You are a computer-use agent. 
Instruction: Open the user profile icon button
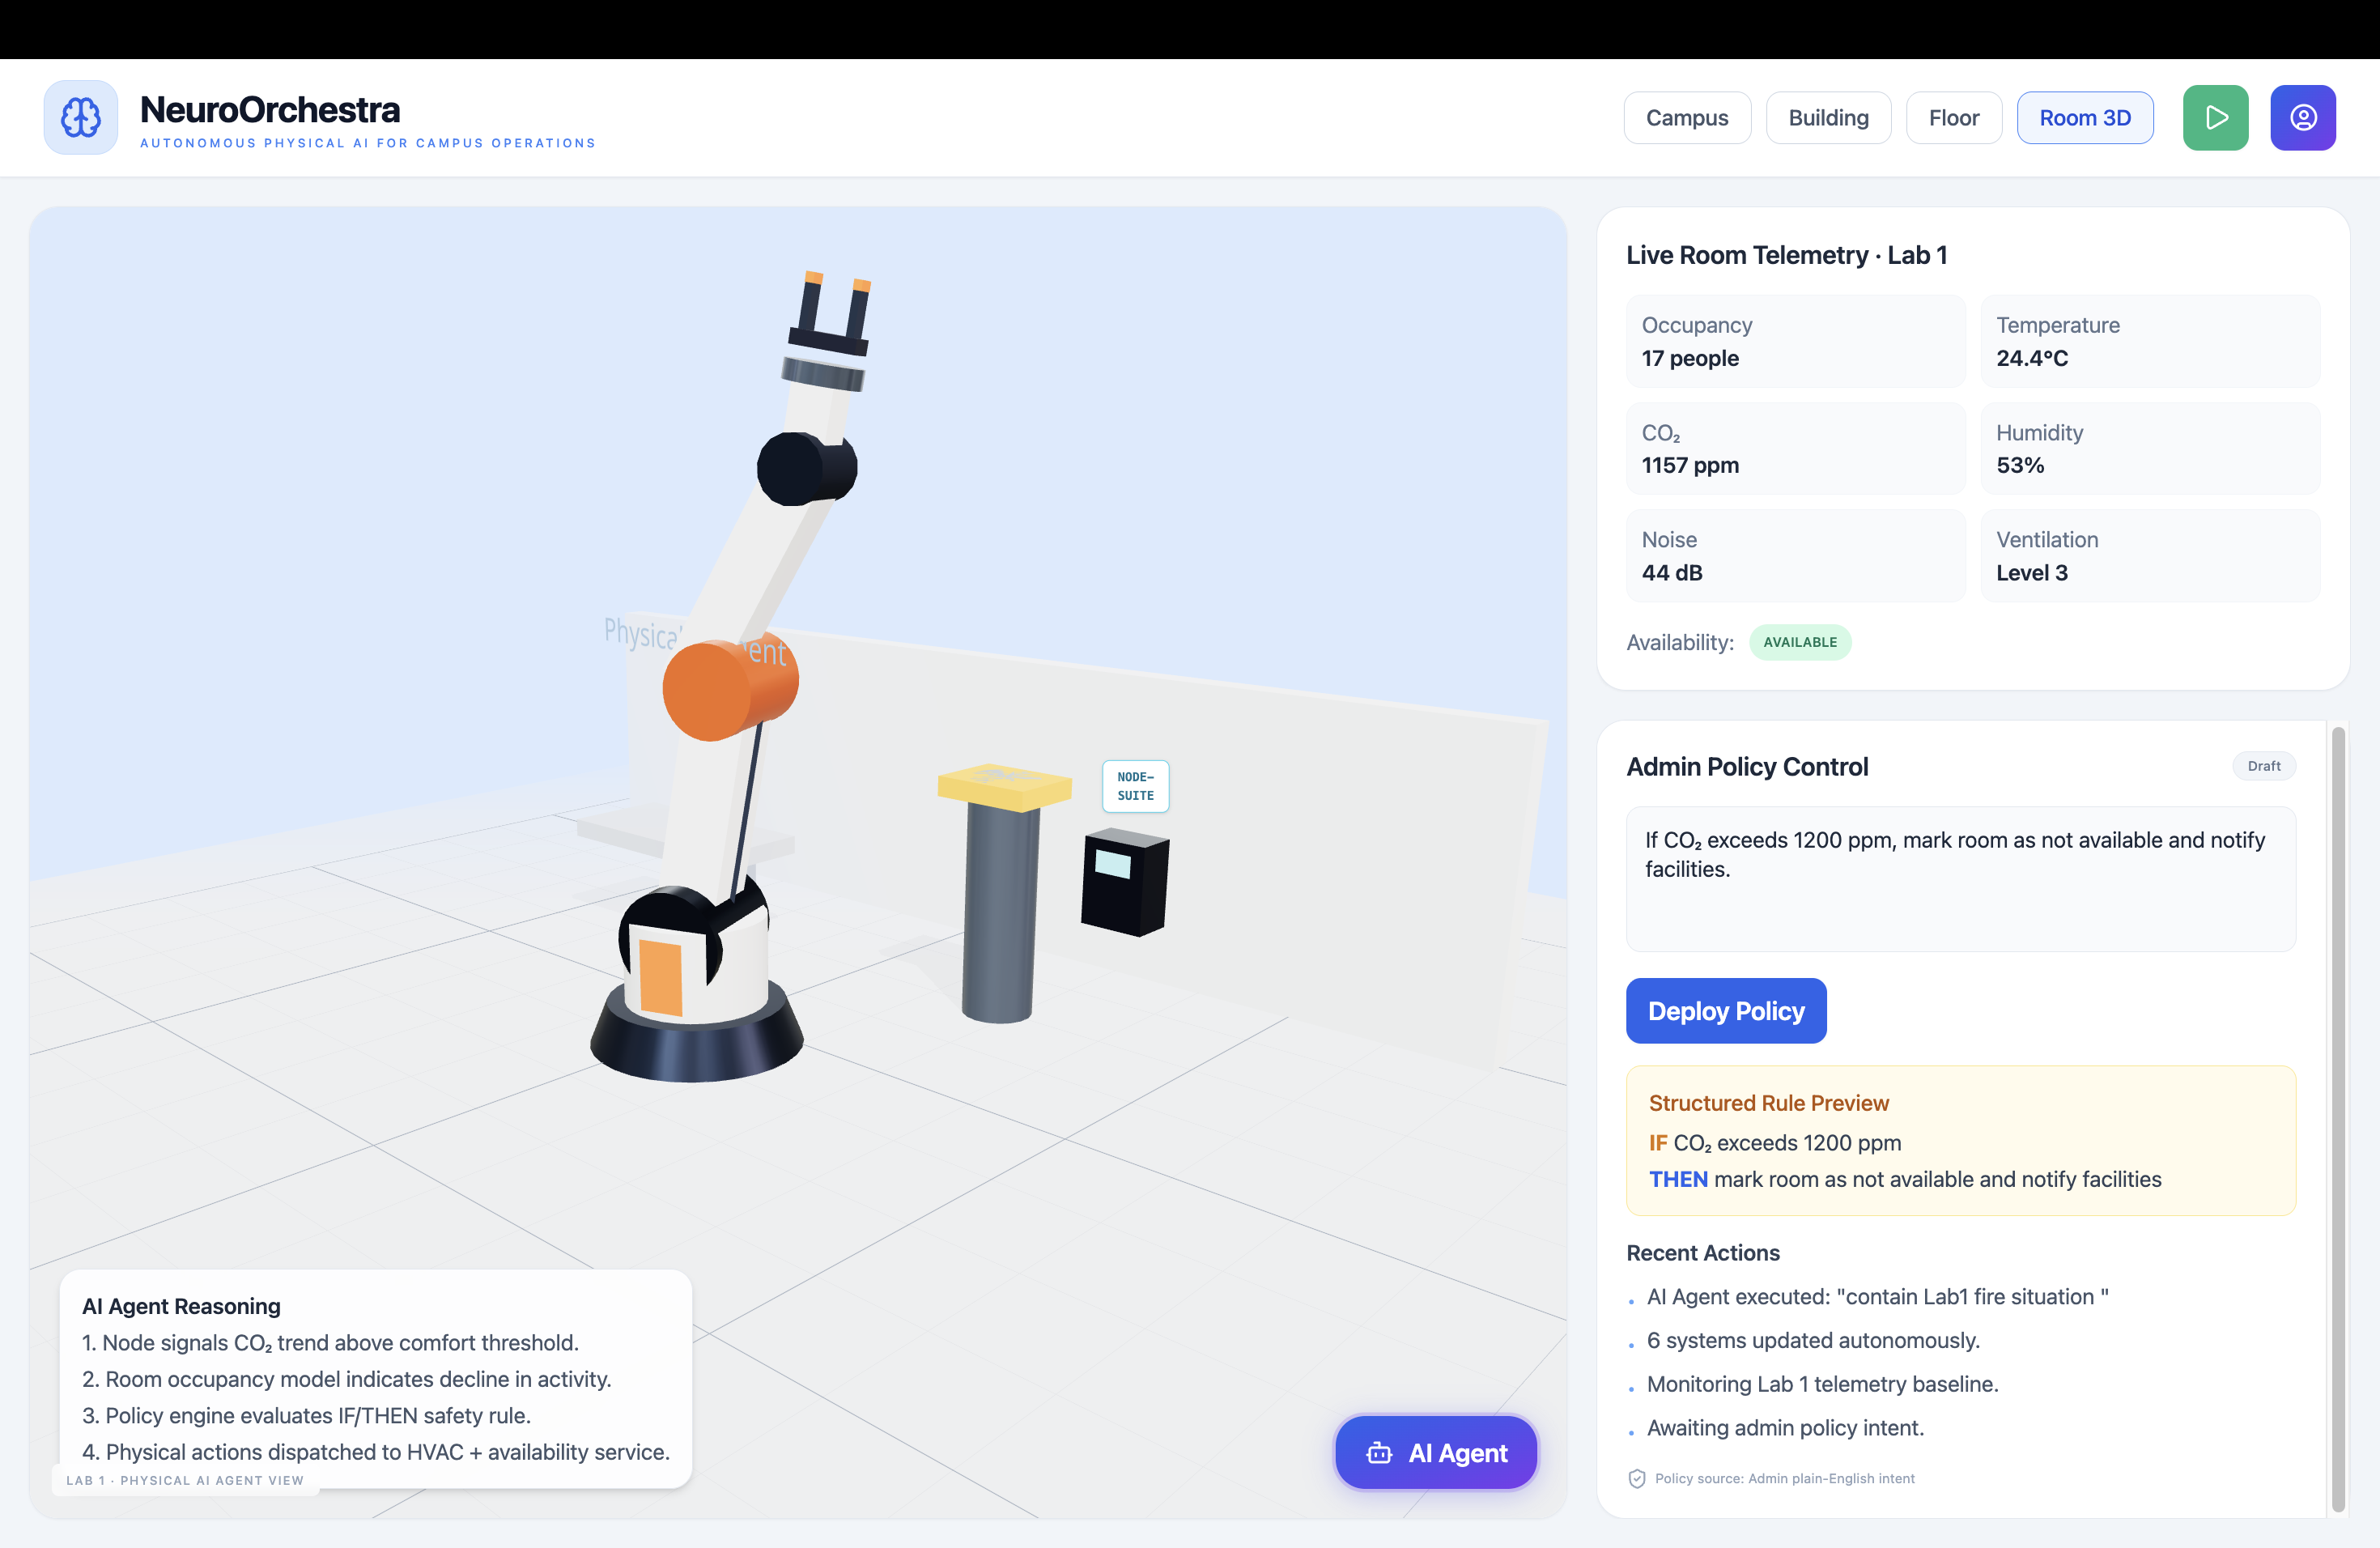tap(2302, 118)
